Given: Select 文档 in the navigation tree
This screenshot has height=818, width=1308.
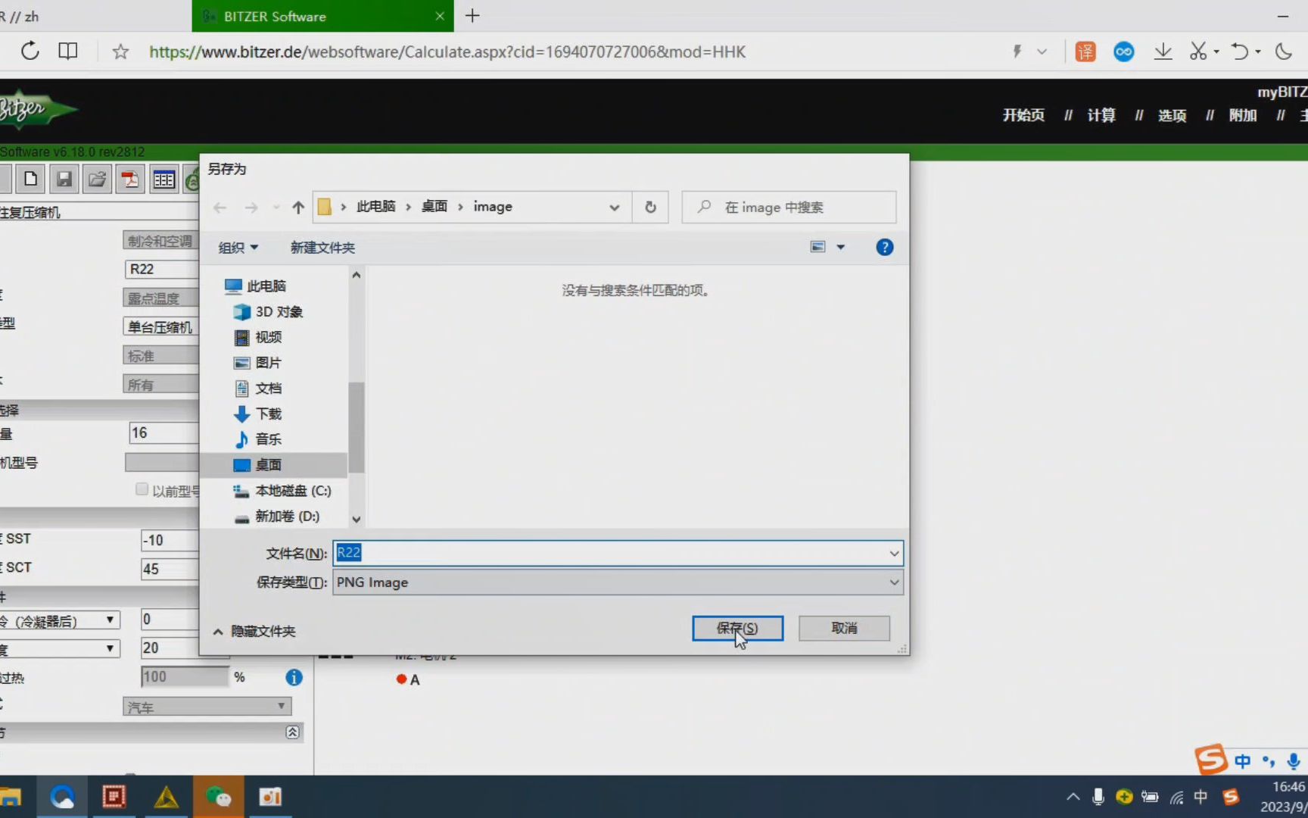Looking at the screenshot, I should [258, 389].
